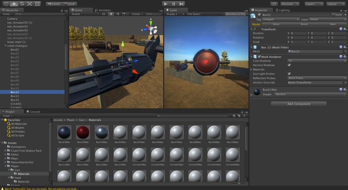Click the Step frame button
Screen dimensions: 348x190
(182, 4)
